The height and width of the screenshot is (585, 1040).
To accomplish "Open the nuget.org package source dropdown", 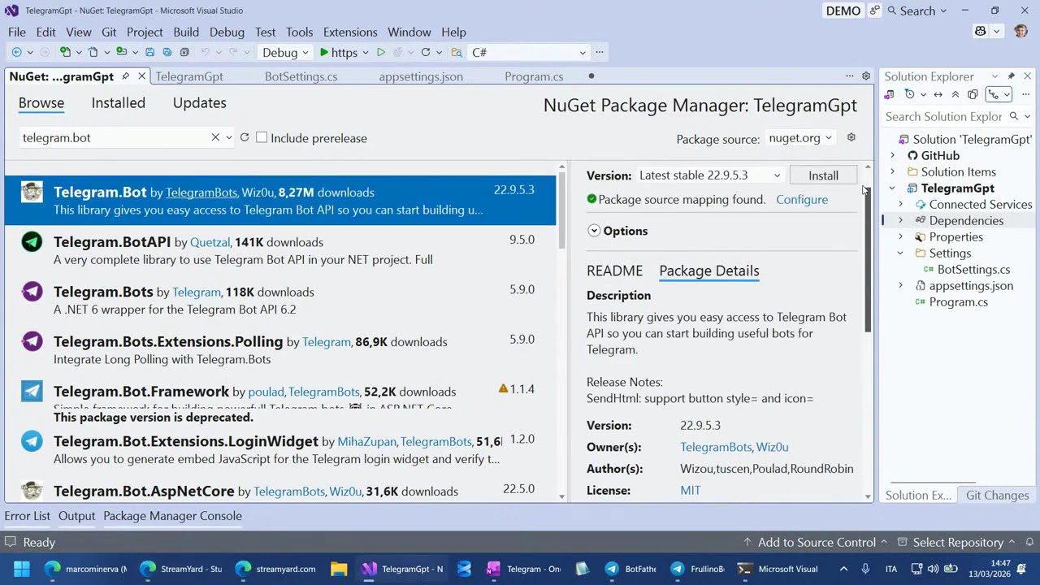I will tap(801, 138).
